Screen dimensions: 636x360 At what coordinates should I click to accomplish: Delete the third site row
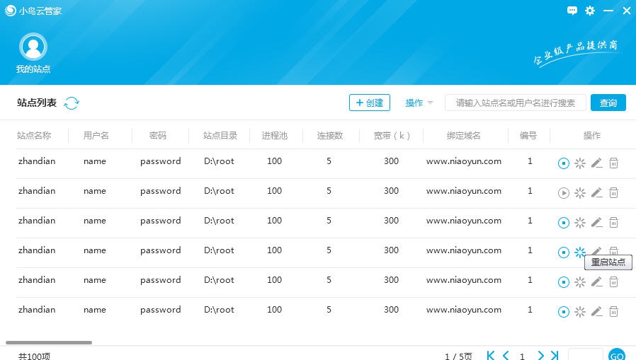point(614,223)
